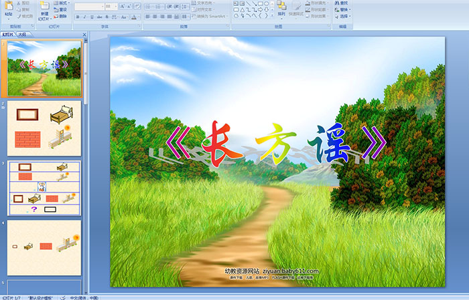Increase font size with the grow font icon
The width and height of the screenshot is (469, 300).
[123, 6]
